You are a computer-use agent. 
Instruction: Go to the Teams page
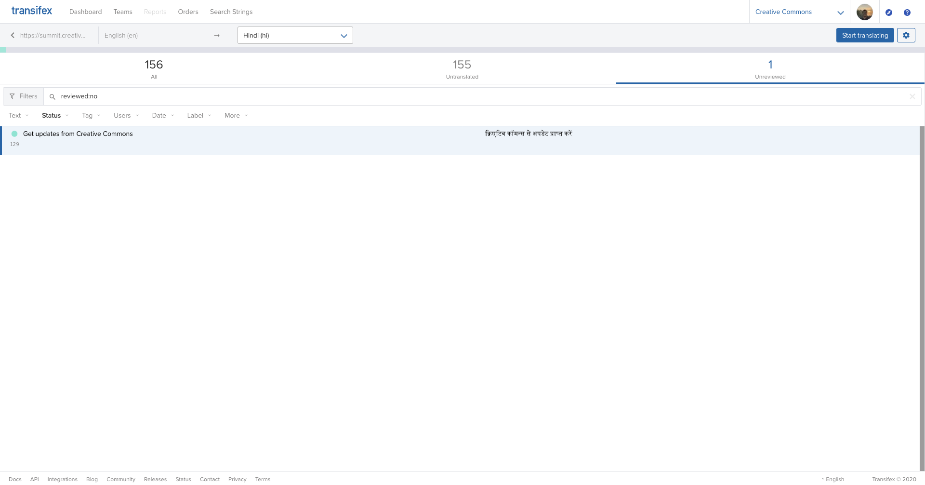click(122, 12)
